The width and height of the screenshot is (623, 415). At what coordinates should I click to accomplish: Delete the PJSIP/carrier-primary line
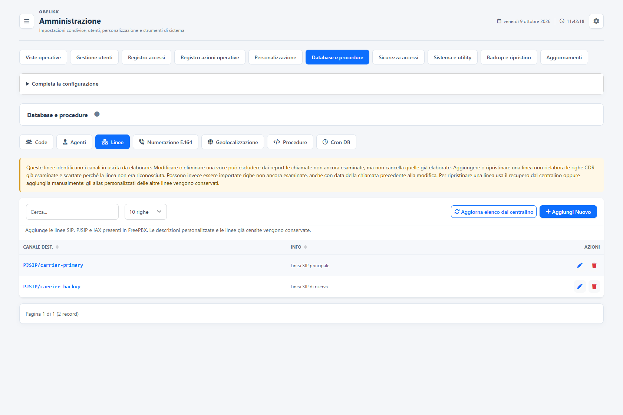pos(594,265)
